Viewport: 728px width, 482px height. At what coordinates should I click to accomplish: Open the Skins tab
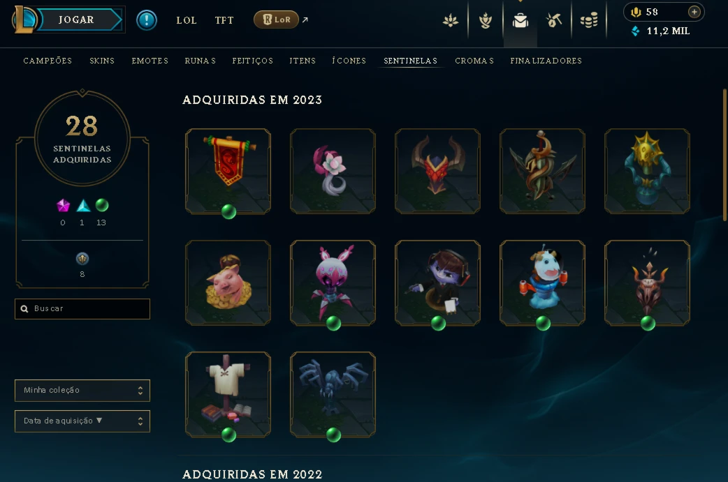pos(102,61)
